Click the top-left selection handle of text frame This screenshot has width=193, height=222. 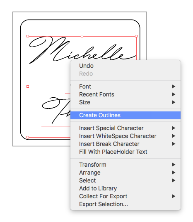coord(28,36)
